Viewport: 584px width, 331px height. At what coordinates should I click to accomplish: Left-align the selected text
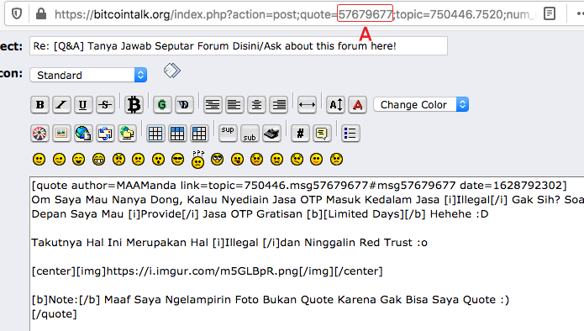pyautogui.click(x=234, y=105)
